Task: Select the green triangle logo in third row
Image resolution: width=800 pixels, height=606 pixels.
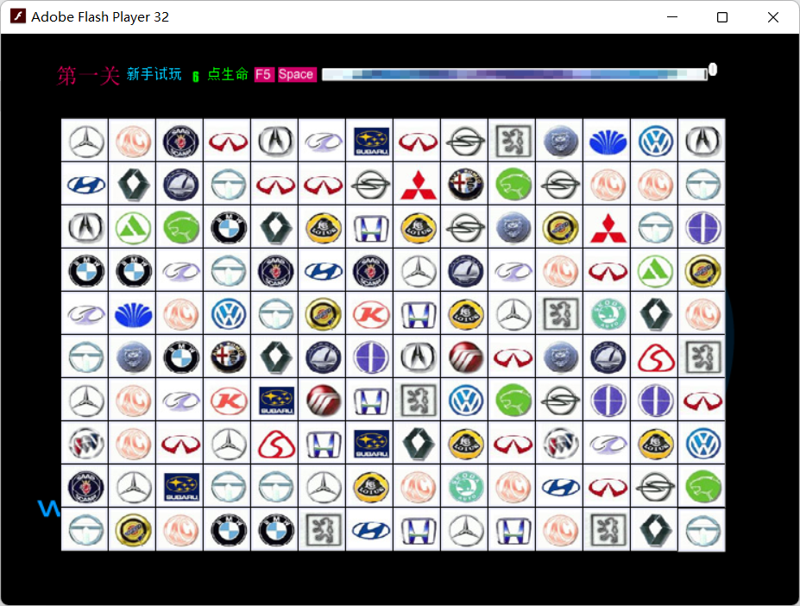Action: point(133,228)
